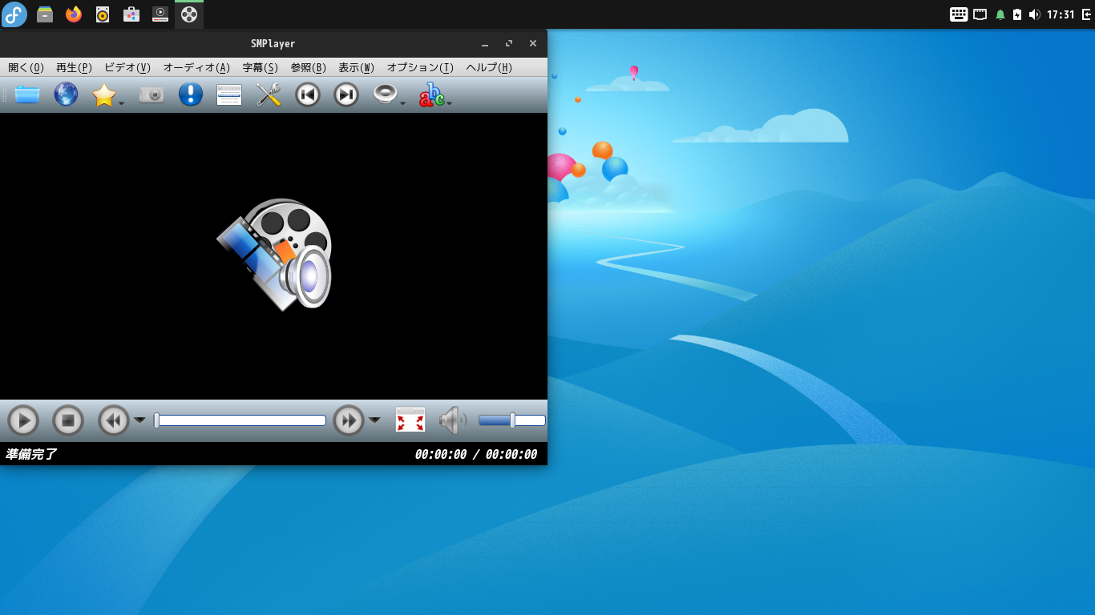Viewport: 1095px width, 615px height.
Task: Select the SMPlayer film reel taskbar button
Action: (189, 14)
